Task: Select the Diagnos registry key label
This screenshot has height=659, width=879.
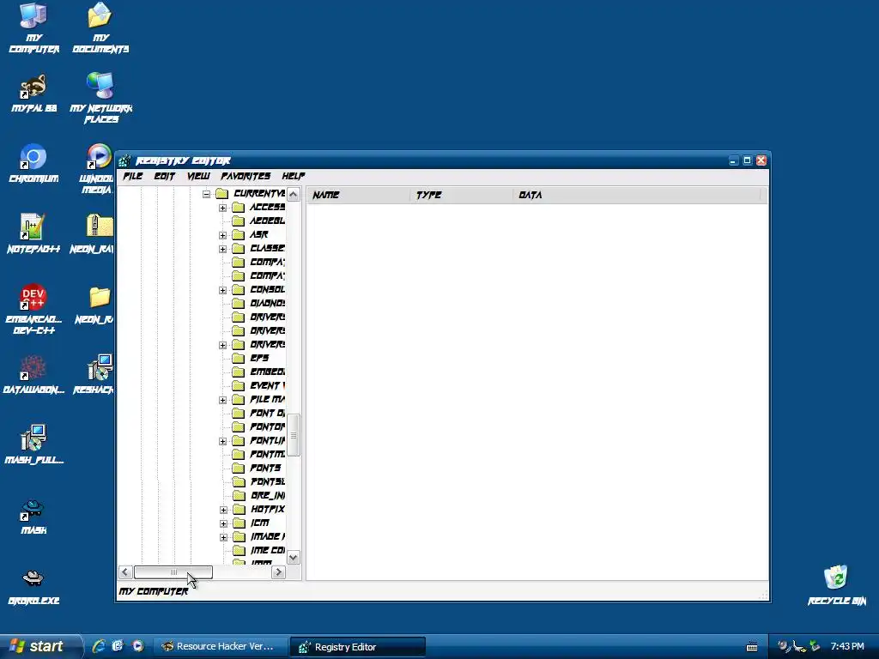Action: coord(267,303)
